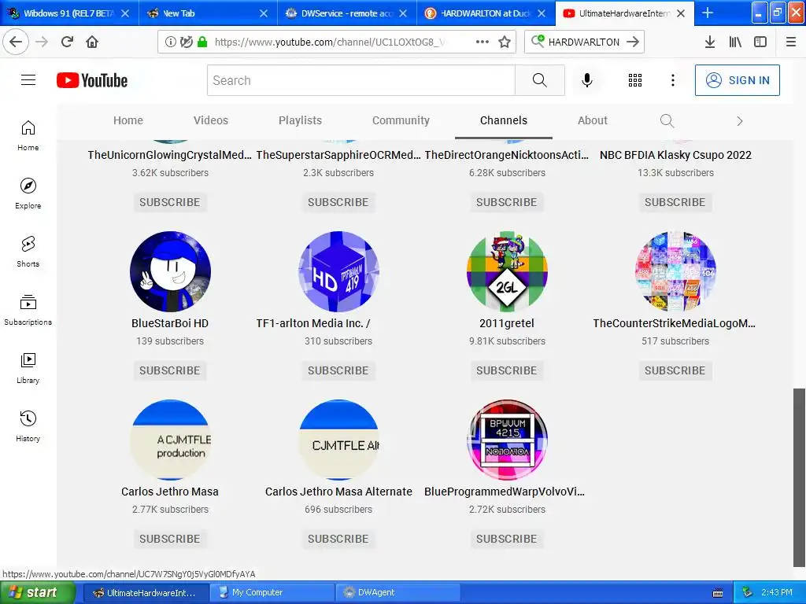Subscribe to 2011gretel
The width and height of the screenshot is (806, 604).
(506, 370)
